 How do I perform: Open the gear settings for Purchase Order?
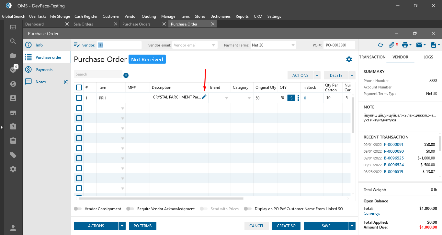coord(349,59)
